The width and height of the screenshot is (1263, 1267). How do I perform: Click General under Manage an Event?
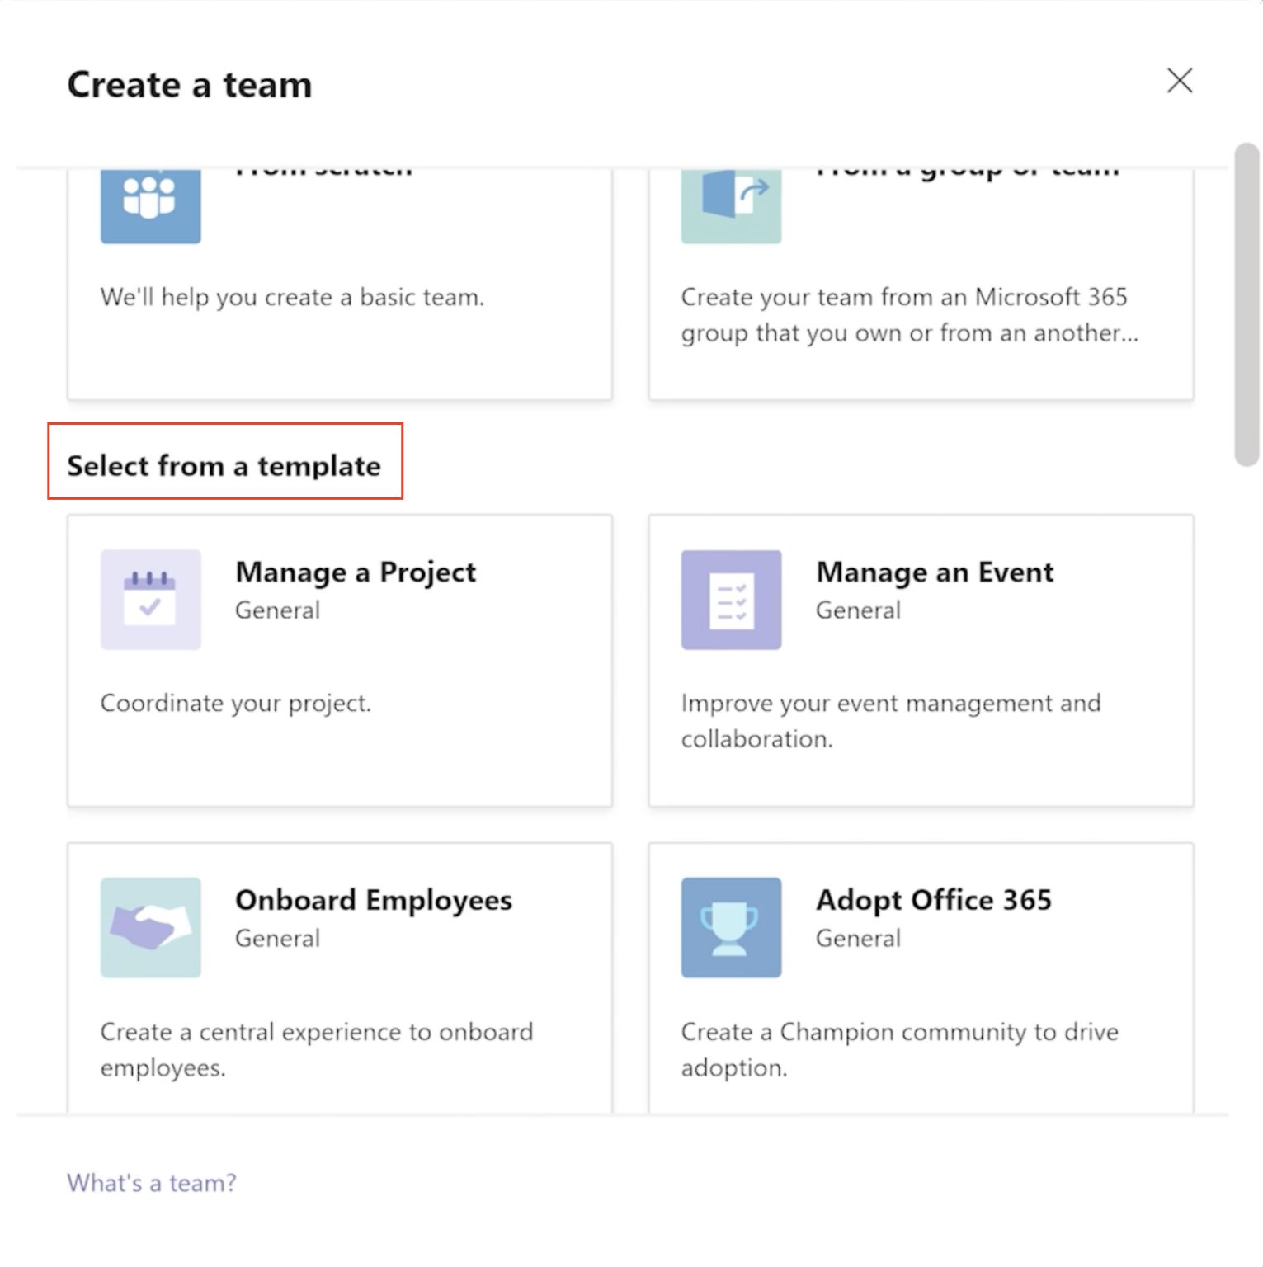(x=858, y=610)
